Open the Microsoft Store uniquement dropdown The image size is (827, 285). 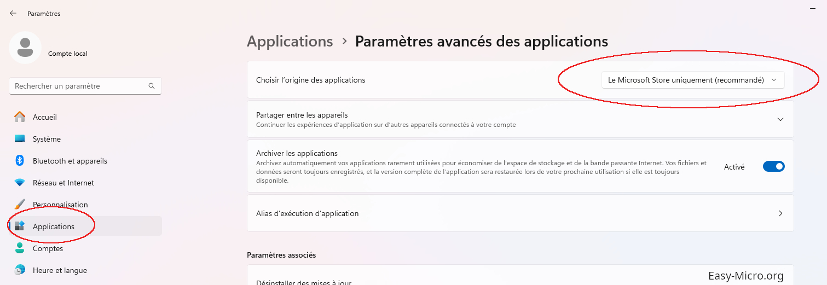coord(692,80)
